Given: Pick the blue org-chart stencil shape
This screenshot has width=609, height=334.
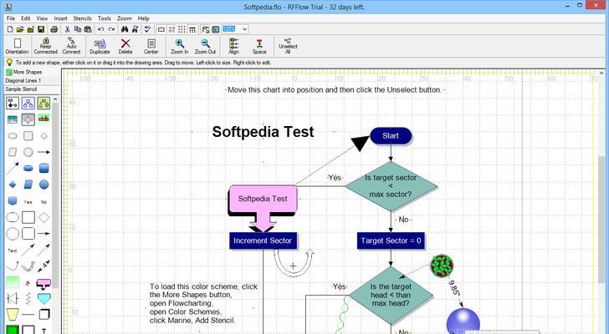Looking at the screenshot, I should pos(28,103).
